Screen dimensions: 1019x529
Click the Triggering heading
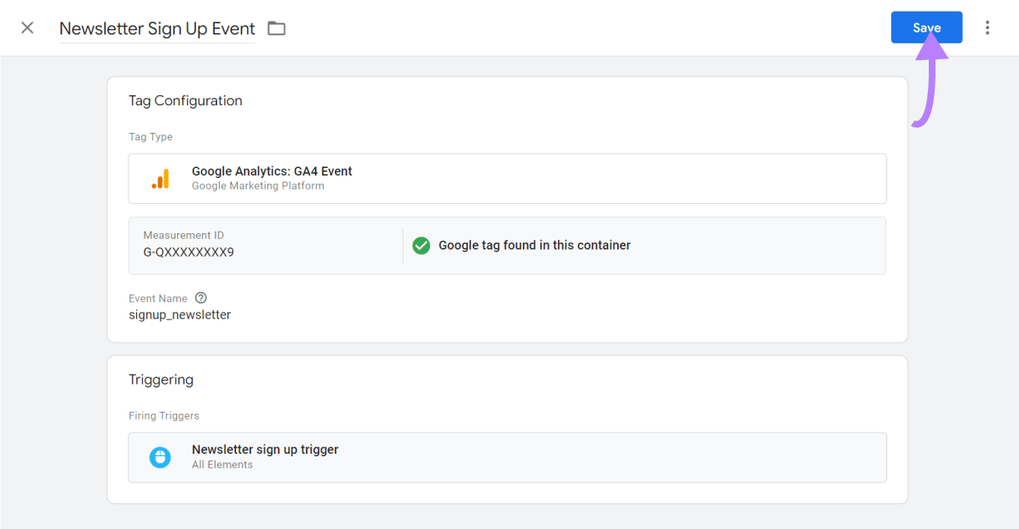tap(161, 379)
